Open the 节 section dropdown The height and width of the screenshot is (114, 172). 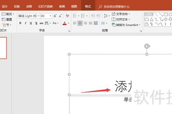7,25
